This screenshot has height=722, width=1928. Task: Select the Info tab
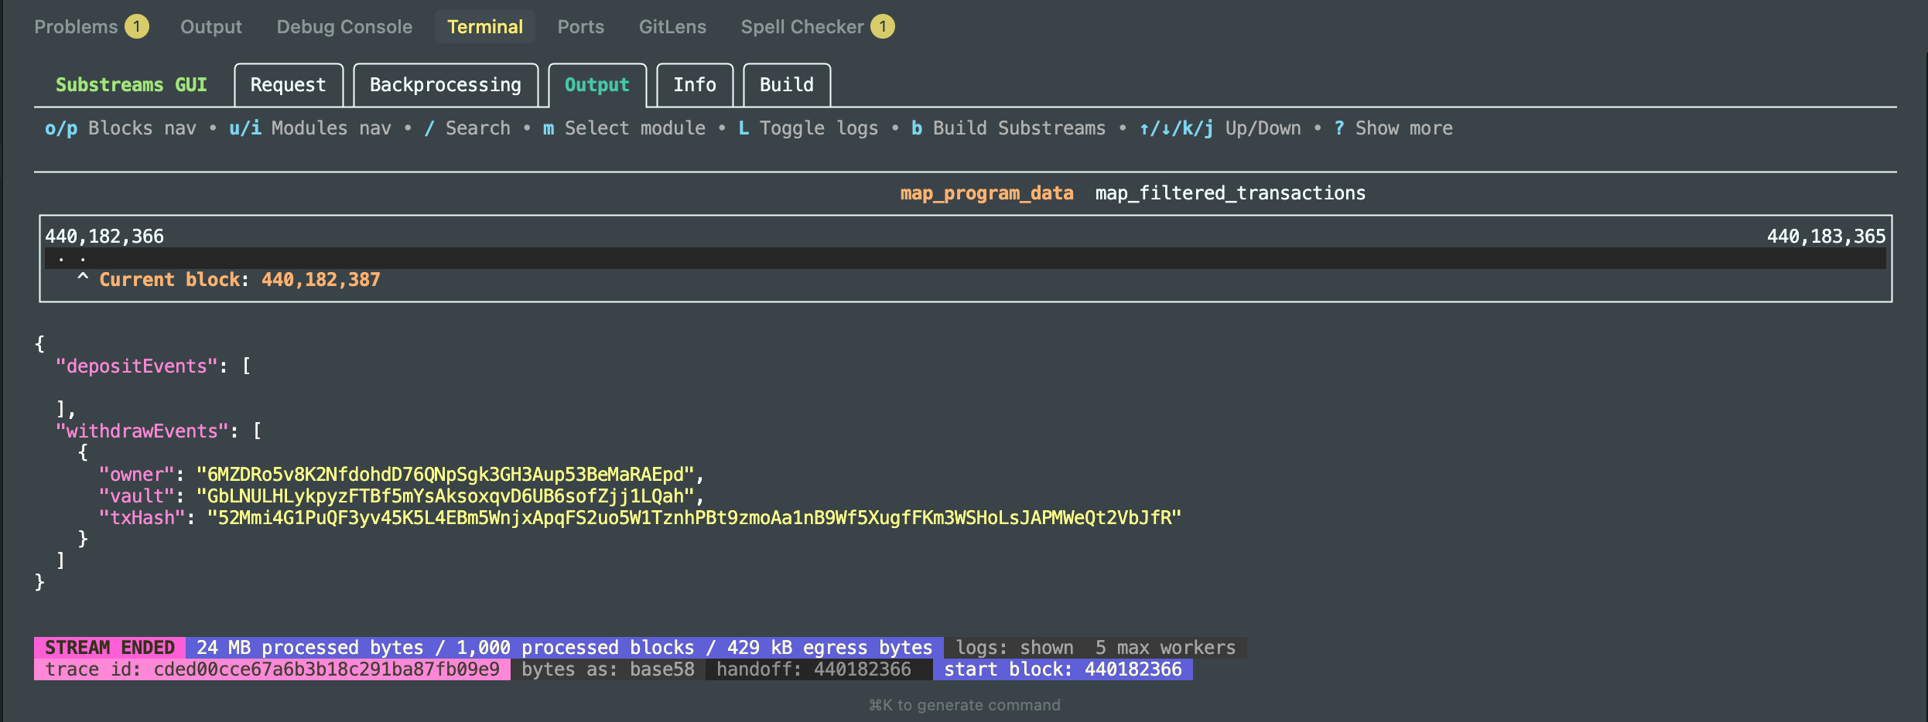(x=694, y=85)
